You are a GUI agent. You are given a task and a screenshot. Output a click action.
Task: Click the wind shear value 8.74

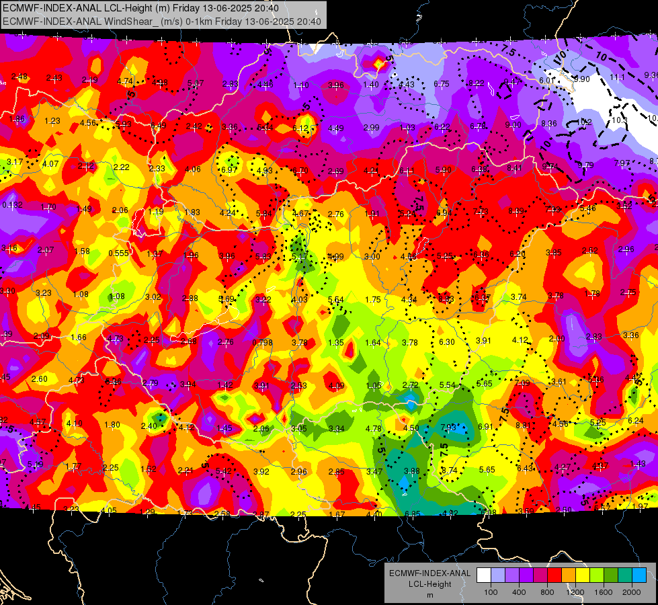(x=450, y=471)
